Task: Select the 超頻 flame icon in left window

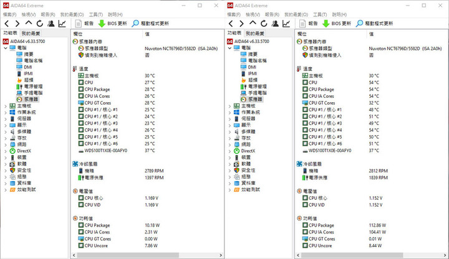Action: point(19,80)
